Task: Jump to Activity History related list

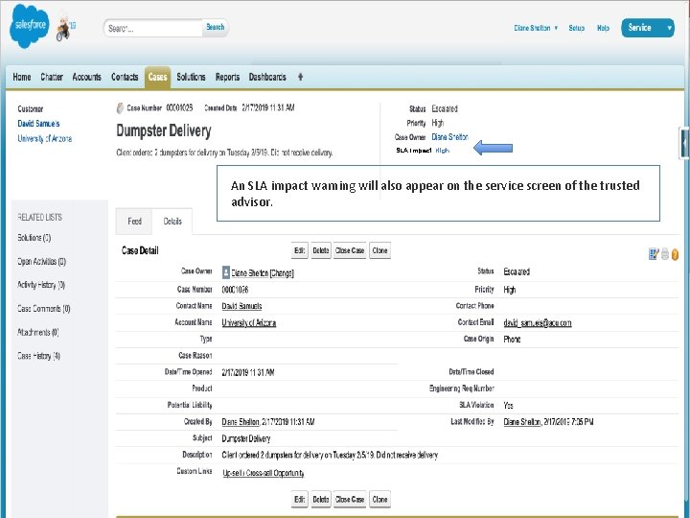Action: 41,285
